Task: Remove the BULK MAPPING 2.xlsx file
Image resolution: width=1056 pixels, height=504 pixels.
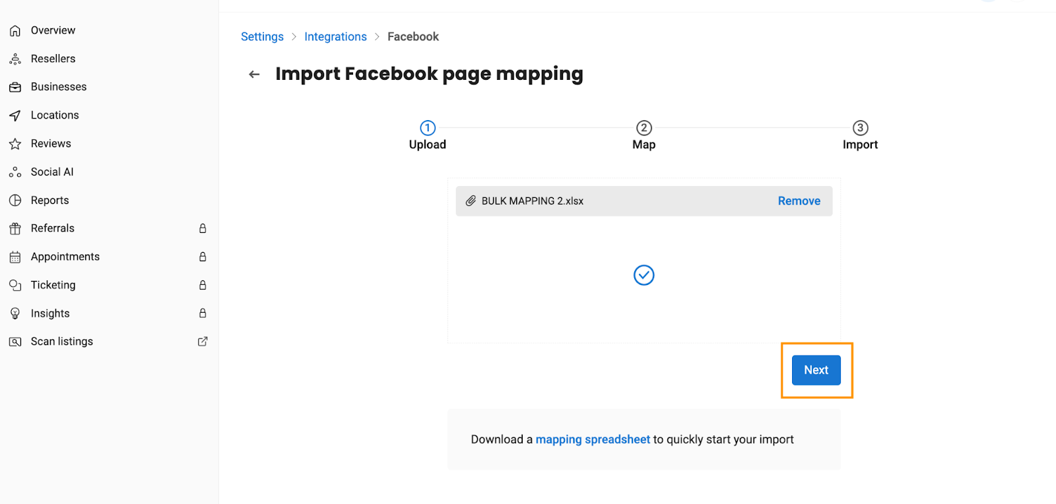Action: (799, 201)
